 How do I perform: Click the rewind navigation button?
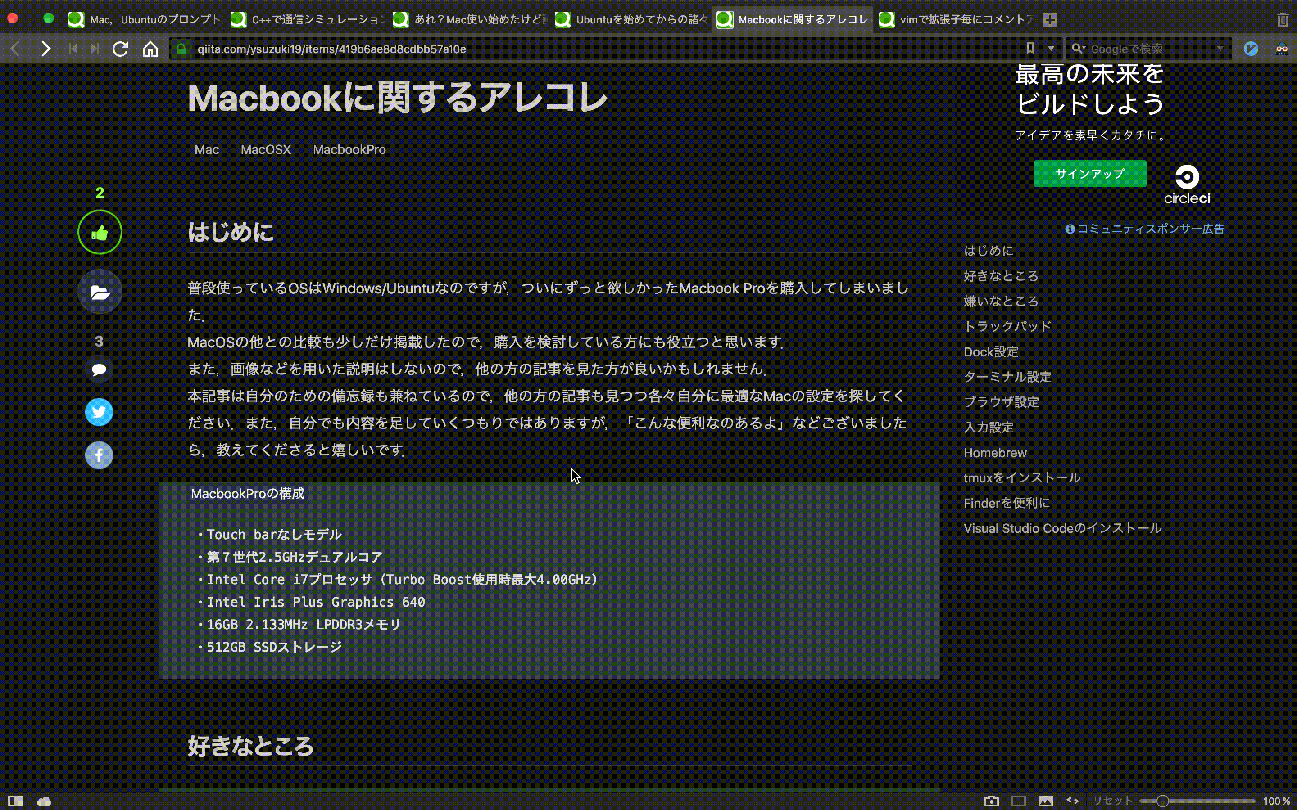point(73,49)
